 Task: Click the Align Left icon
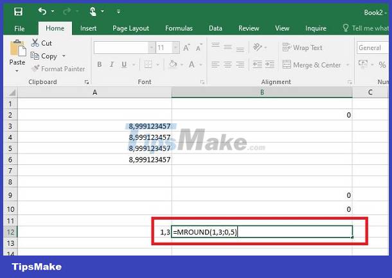pos(215,65)
